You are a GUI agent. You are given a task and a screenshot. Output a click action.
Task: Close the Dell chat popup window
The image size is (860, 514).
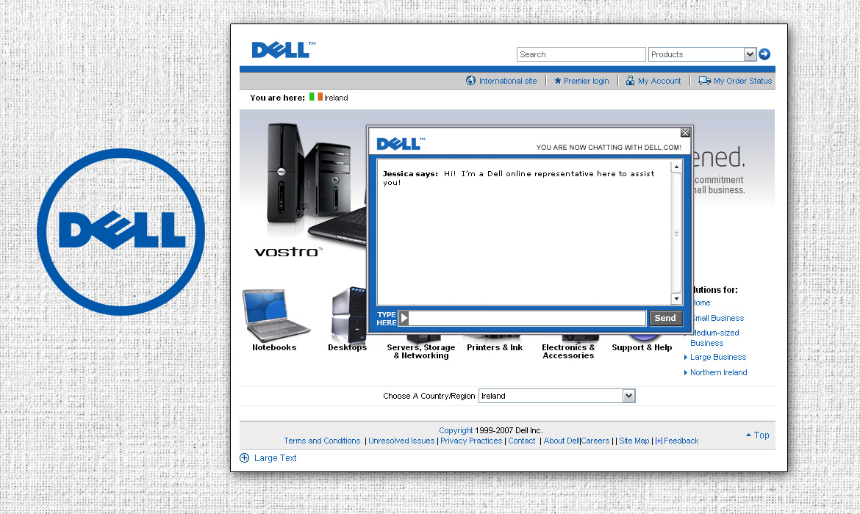685,133
